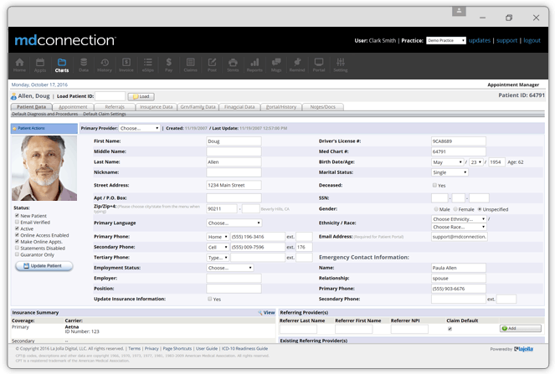Switch to the Grn/Family Data tab

(198, 107)
